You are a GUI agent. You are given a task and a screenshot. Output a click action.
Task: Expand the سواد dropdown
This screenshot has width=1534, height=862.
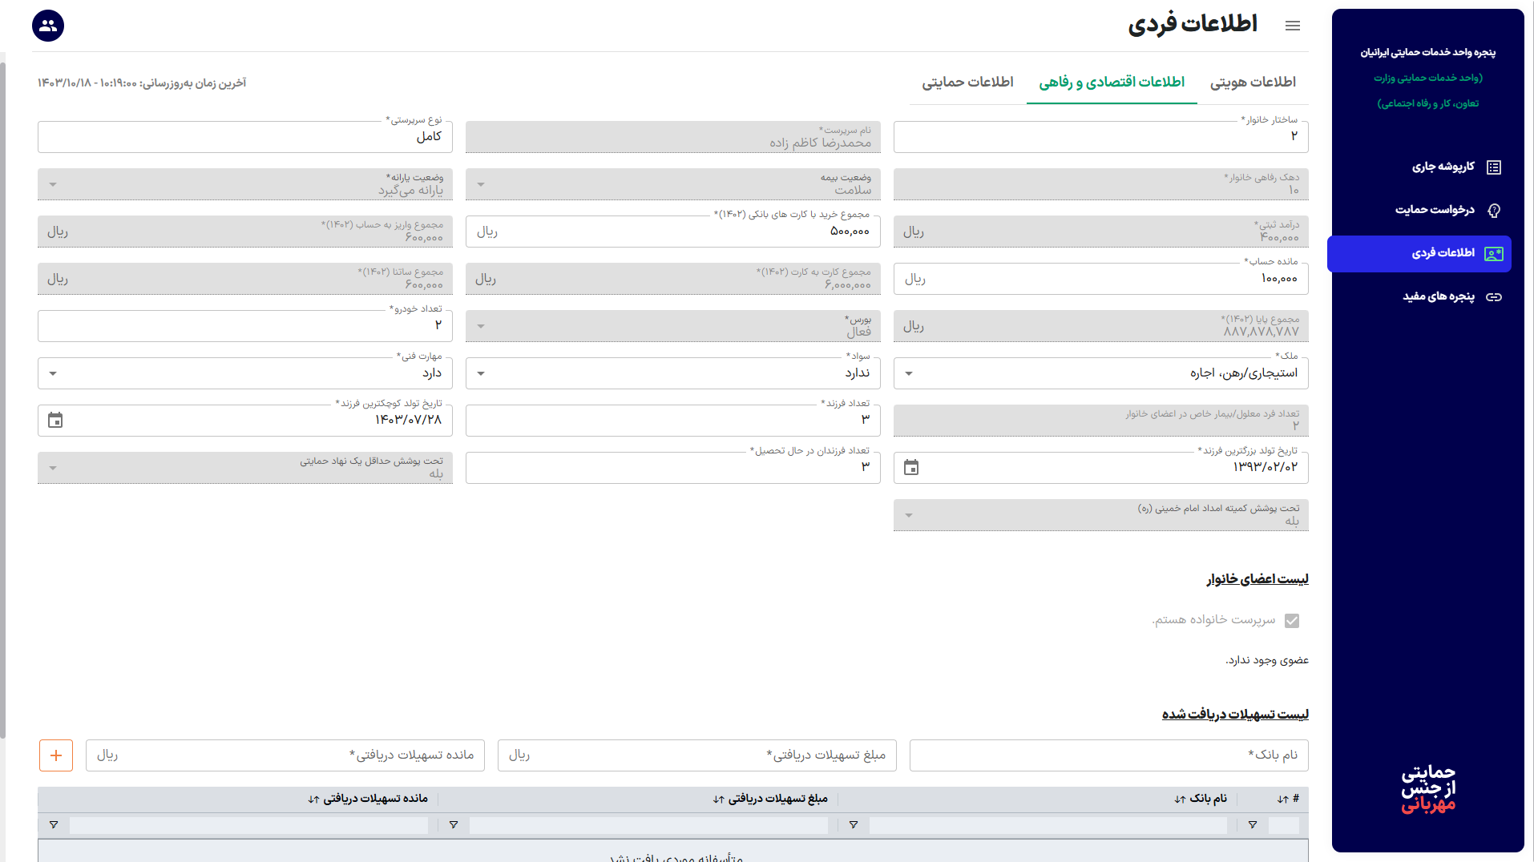pyautogui.click(x=481, y=374)
